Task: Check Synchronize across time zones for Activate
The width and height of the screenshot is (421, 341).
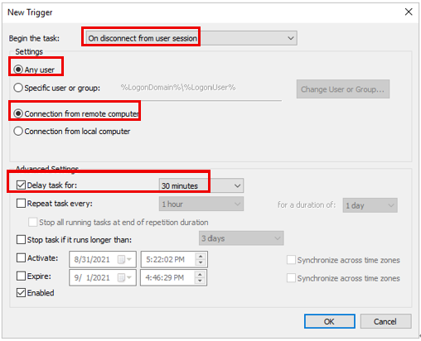Action: [x=291, y=260]
